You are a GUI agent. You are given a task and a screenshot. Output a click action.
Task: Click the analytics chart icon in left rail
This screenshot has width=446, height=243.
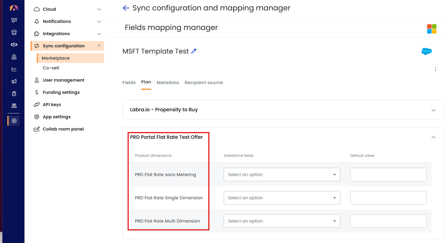coord(14,69)
